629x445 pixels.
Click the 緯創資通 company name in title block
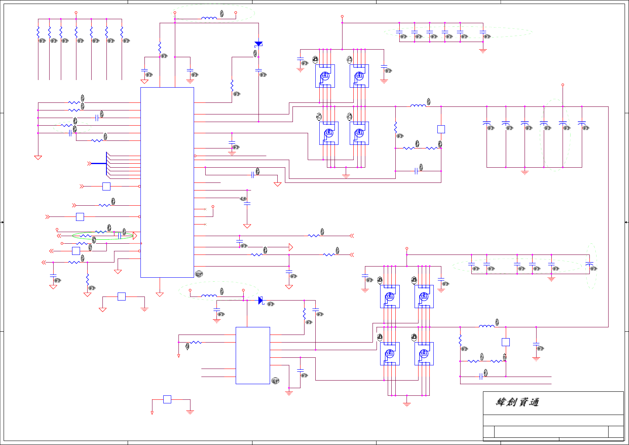tap(517, 402)
